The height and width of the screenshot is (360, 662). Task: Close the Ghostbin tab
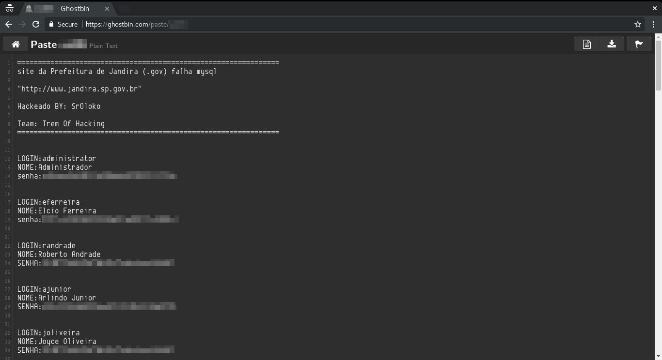click(107, 9)
